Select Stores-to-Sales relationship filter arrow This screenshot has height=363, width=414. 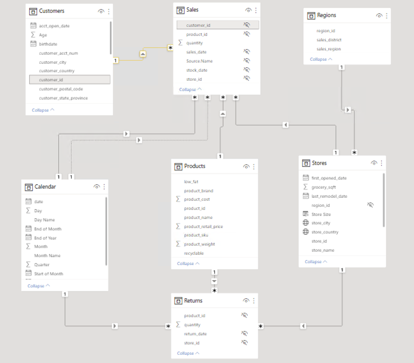285,125
